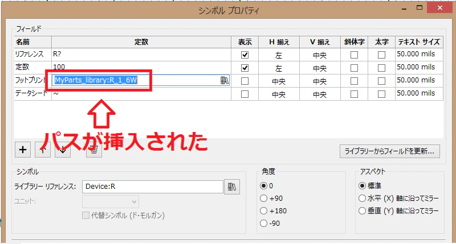Screen dimensions: 456x244
Task: Click the 定数 column header
Action: coord(141,42)
